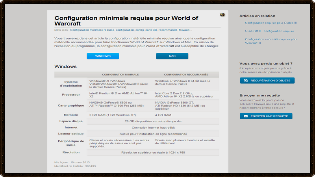Click the 'Mis à jour : 19 mars 2013' text
This screenshot has height=177, width=315.
coord(72,162)
